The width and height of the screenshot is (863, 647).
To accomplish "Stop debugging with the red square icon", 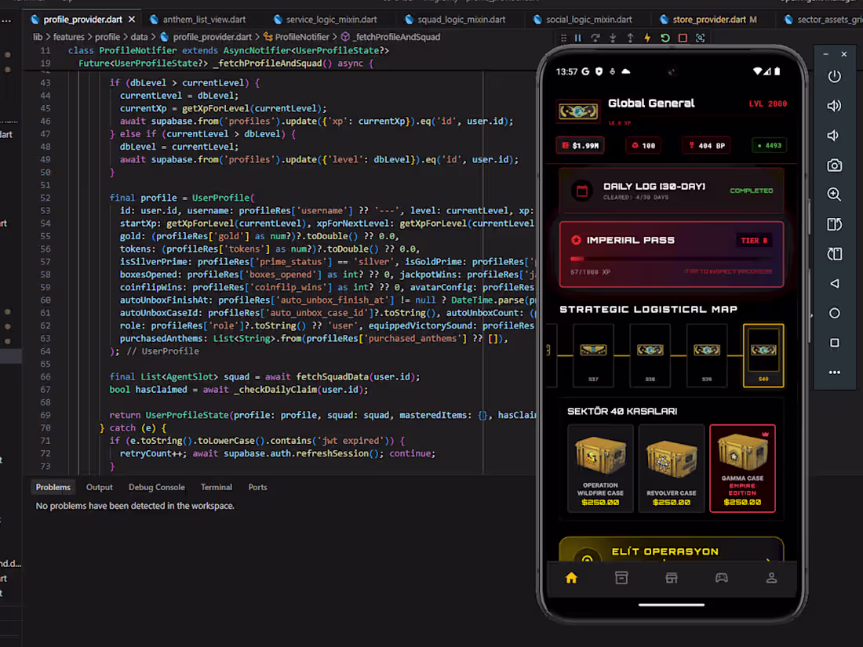I will coord(683,38).
